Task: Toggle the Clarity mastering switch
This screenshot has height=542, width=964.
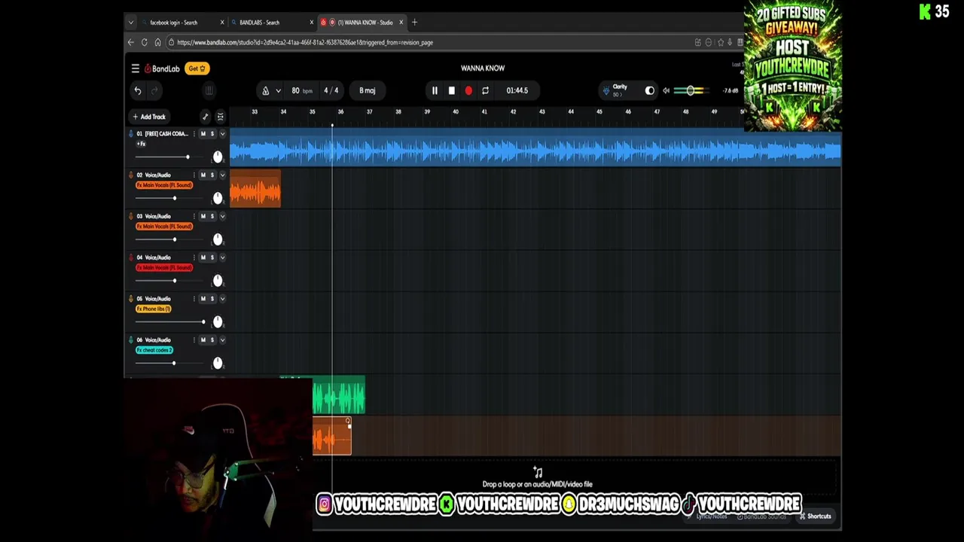Action: (650, 90)
